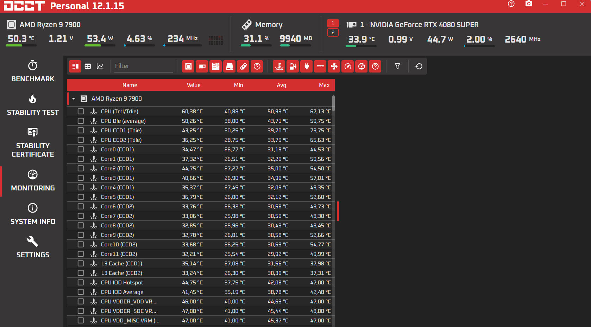The image size is (591, 327).
Task: Sort by the Name column header
Action: pyautogui.click(x=130, y=85)
